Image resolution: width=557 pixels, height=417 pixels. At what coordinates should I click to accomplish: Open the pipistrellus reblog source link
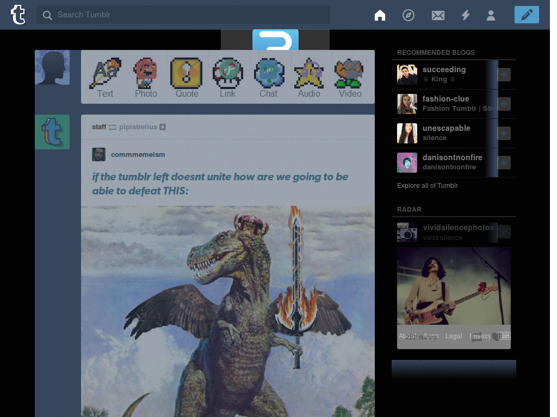point(138,127)
